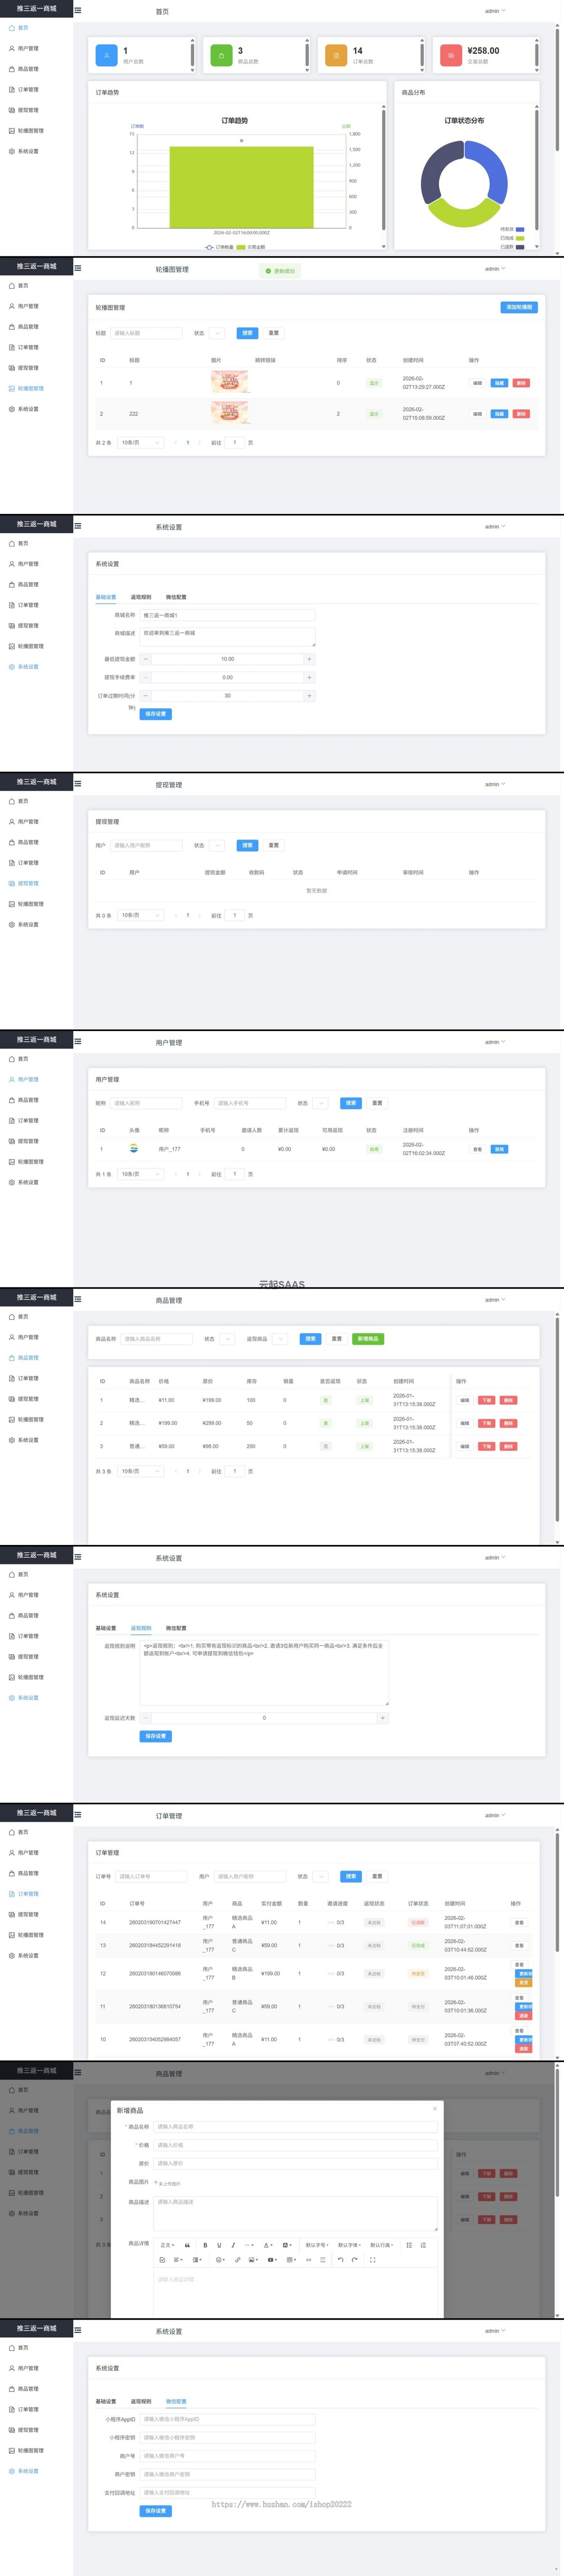
Task: Click the divider line icon in 新增商品 editor
Action: (x=322, y=2260)
